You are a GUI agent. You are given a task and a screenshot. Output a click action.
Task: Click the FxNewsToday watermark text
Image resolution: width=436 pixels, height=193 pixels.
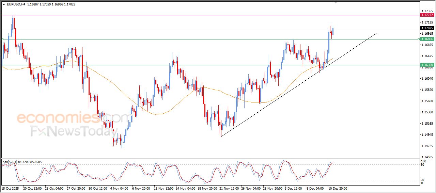[x=72, y=131]
